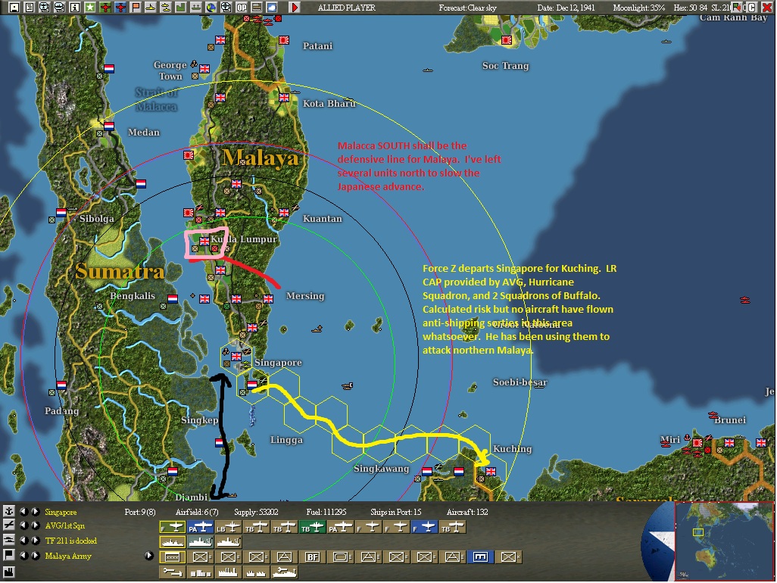Click the 'Ships in Port: 15' text
This screenshot has height=583, width=777.
click(x=396, y=512)
